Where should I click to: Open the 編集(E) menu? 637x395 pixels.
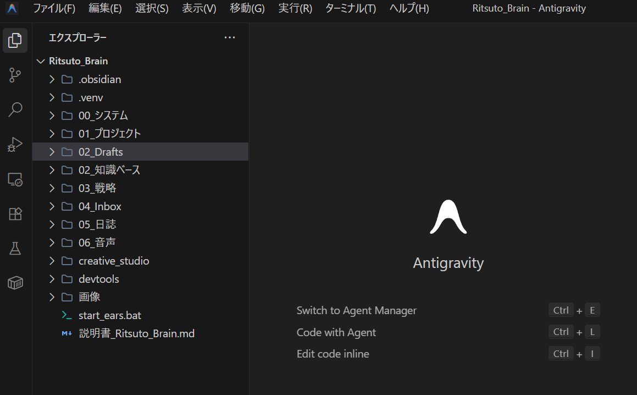click(x=105, y=8)
